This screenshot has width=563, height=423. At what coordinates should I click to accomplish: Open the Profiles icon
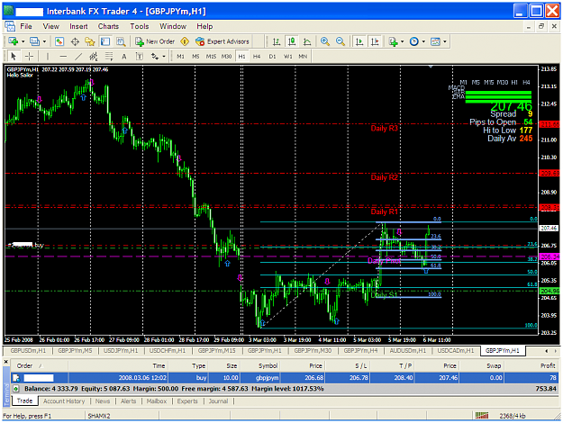(34, 41)
